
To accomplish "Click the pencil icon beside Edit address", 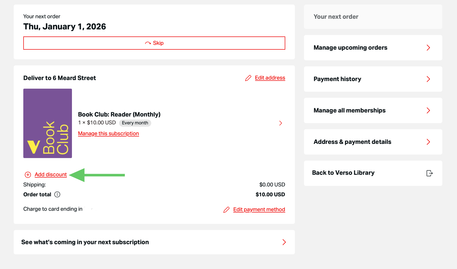I will (248, 78).
